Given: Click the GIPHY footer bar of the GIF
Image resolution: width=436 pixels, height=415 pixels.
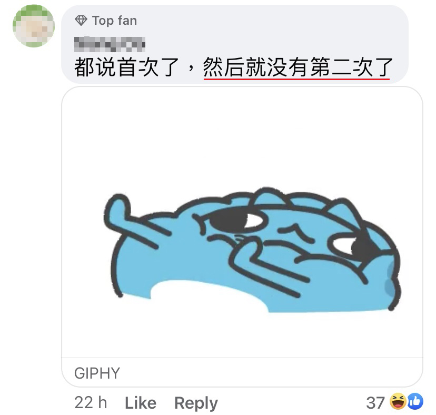Looking at the screenshot, I should [x=242, y=373].
